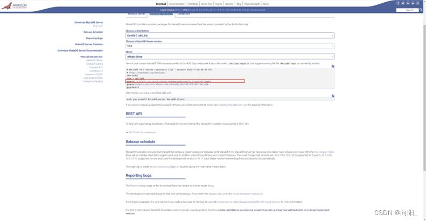Open MariaDB Server Statistics sidebar link
The height and width of the screenshot is (221, 426).
click(89, 44)
